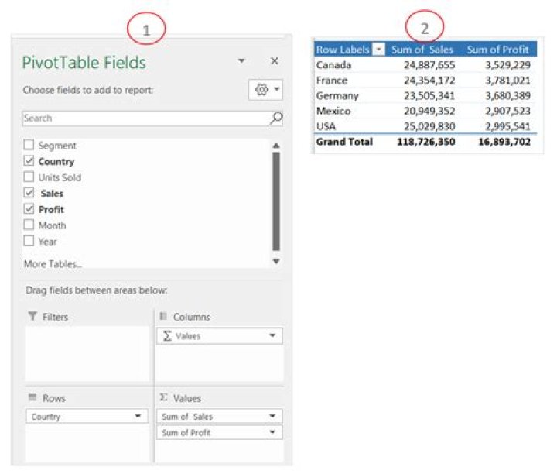Click the magnifier search icon

tap(276, 118)
